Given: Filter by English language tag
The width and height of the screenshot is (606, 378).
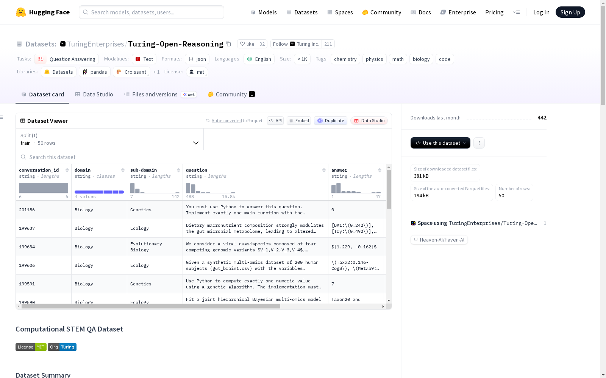Looking at the screenshot, I should point(259,59).
